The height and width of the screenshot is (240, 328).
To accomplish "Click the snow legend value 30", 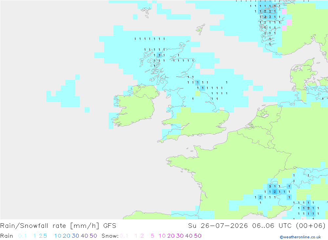I will (x=180, y=236).
